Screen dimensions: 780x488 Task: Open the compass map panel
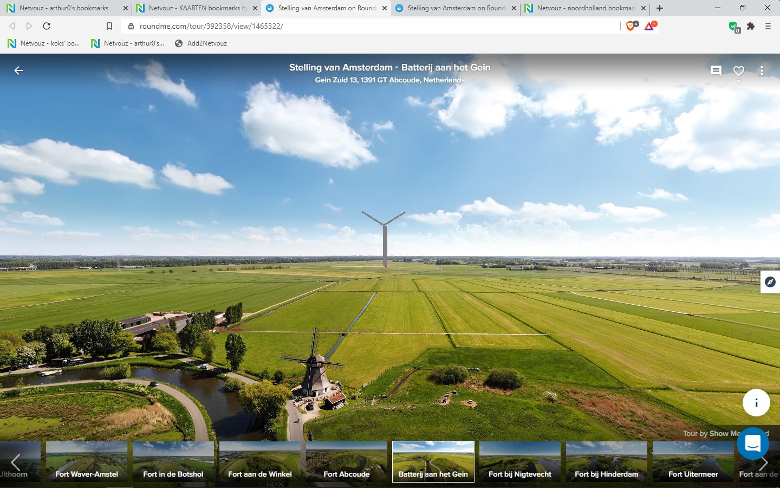pos(770,282)
